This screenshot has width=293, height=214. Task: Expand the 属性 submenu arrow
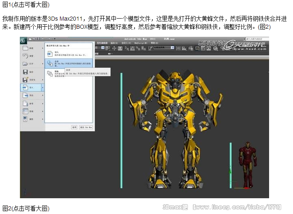43,119
